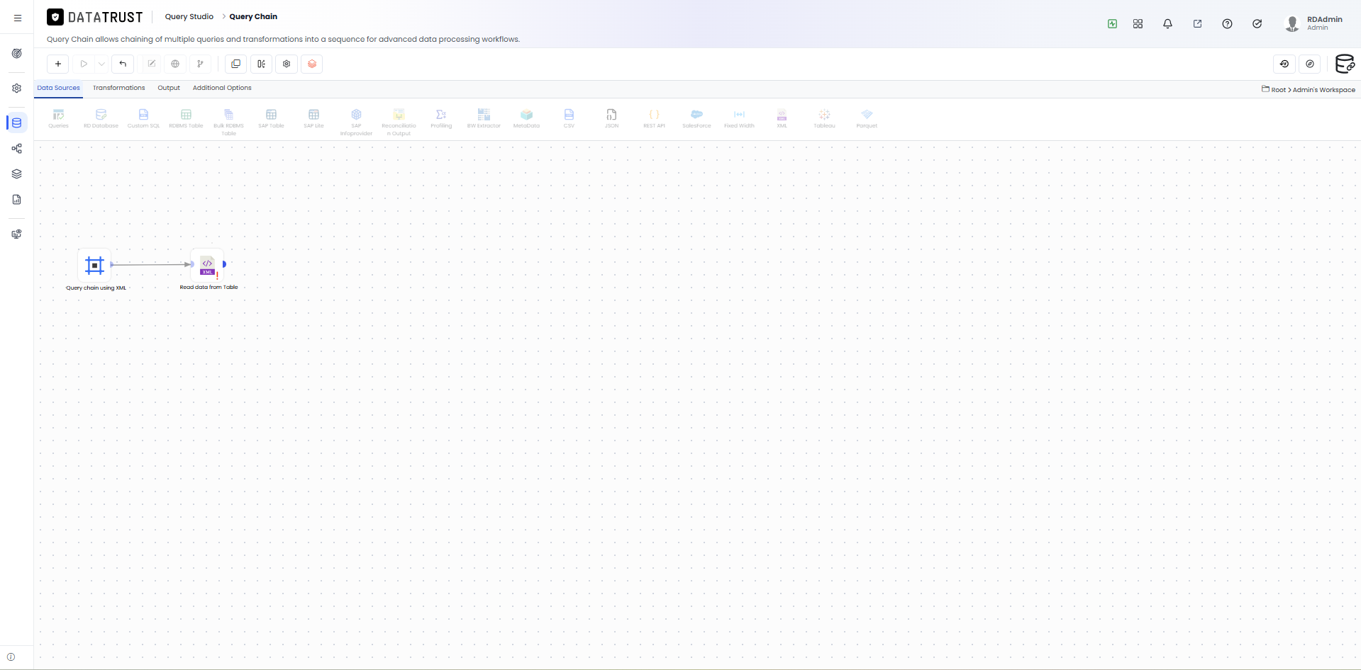Select the Queries data source
1361x670 pixels.
58,118
